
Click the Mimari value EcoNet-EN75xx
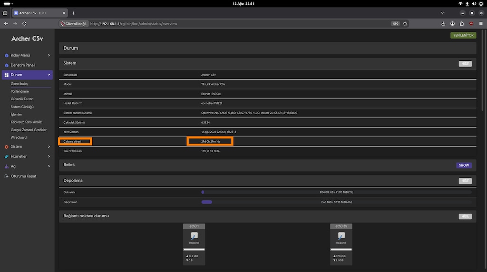[211, 94]
